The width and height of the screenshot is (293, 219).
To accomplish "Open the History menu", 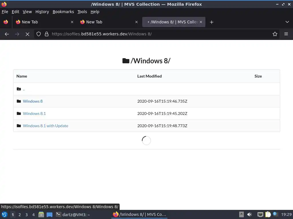I will point(42,12).
